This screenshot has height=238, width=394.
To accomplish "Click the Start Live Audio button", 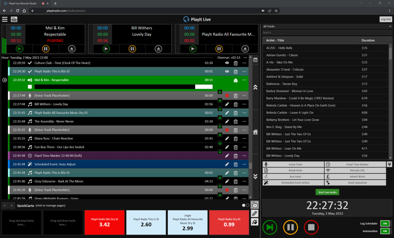I will (x=327, y=192).
